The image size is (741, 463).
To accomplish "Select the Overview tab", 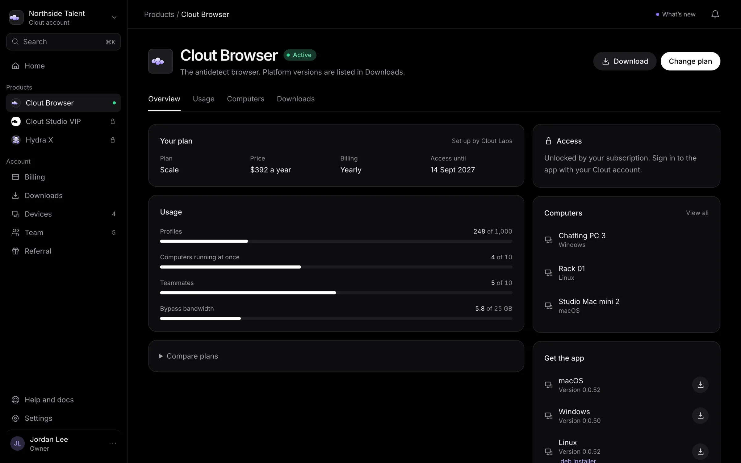I will pos(164,99).
